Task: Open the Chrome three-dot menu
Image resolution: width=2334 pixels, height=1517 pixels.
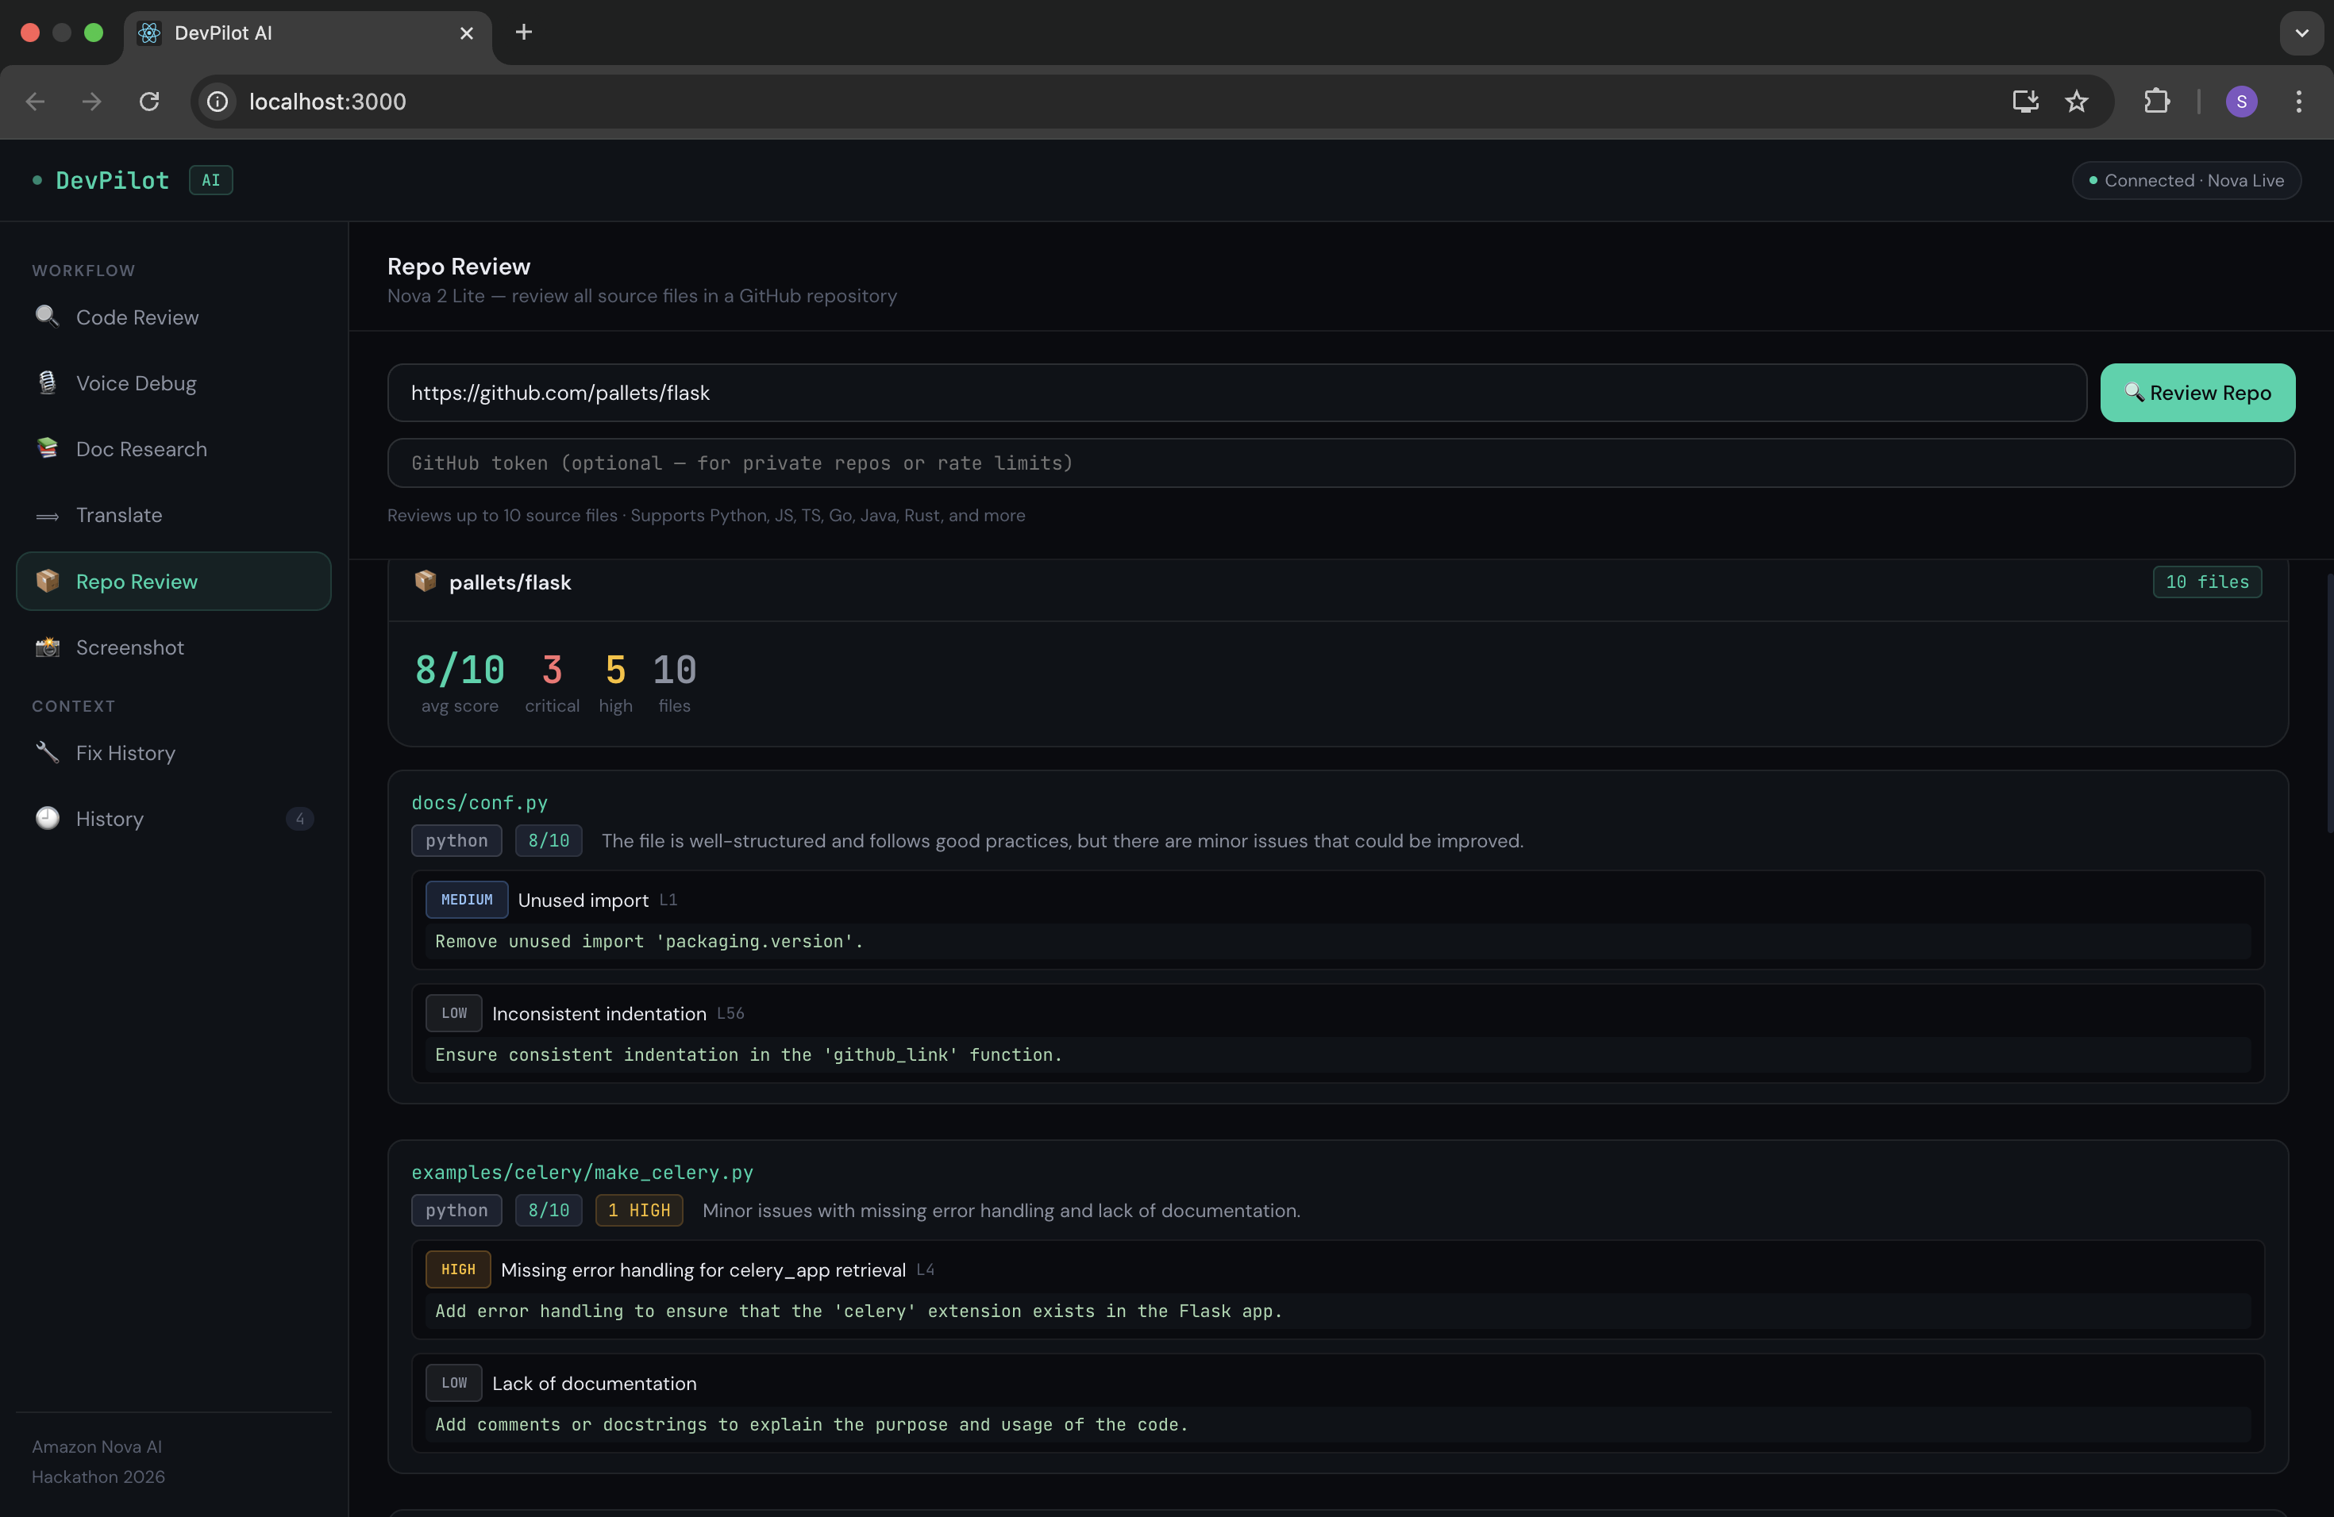Action: (2297, 101)
